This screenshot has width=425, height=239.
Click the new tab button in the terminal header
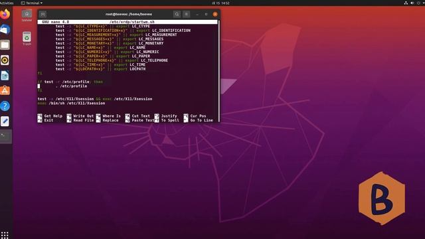point(42,14)
